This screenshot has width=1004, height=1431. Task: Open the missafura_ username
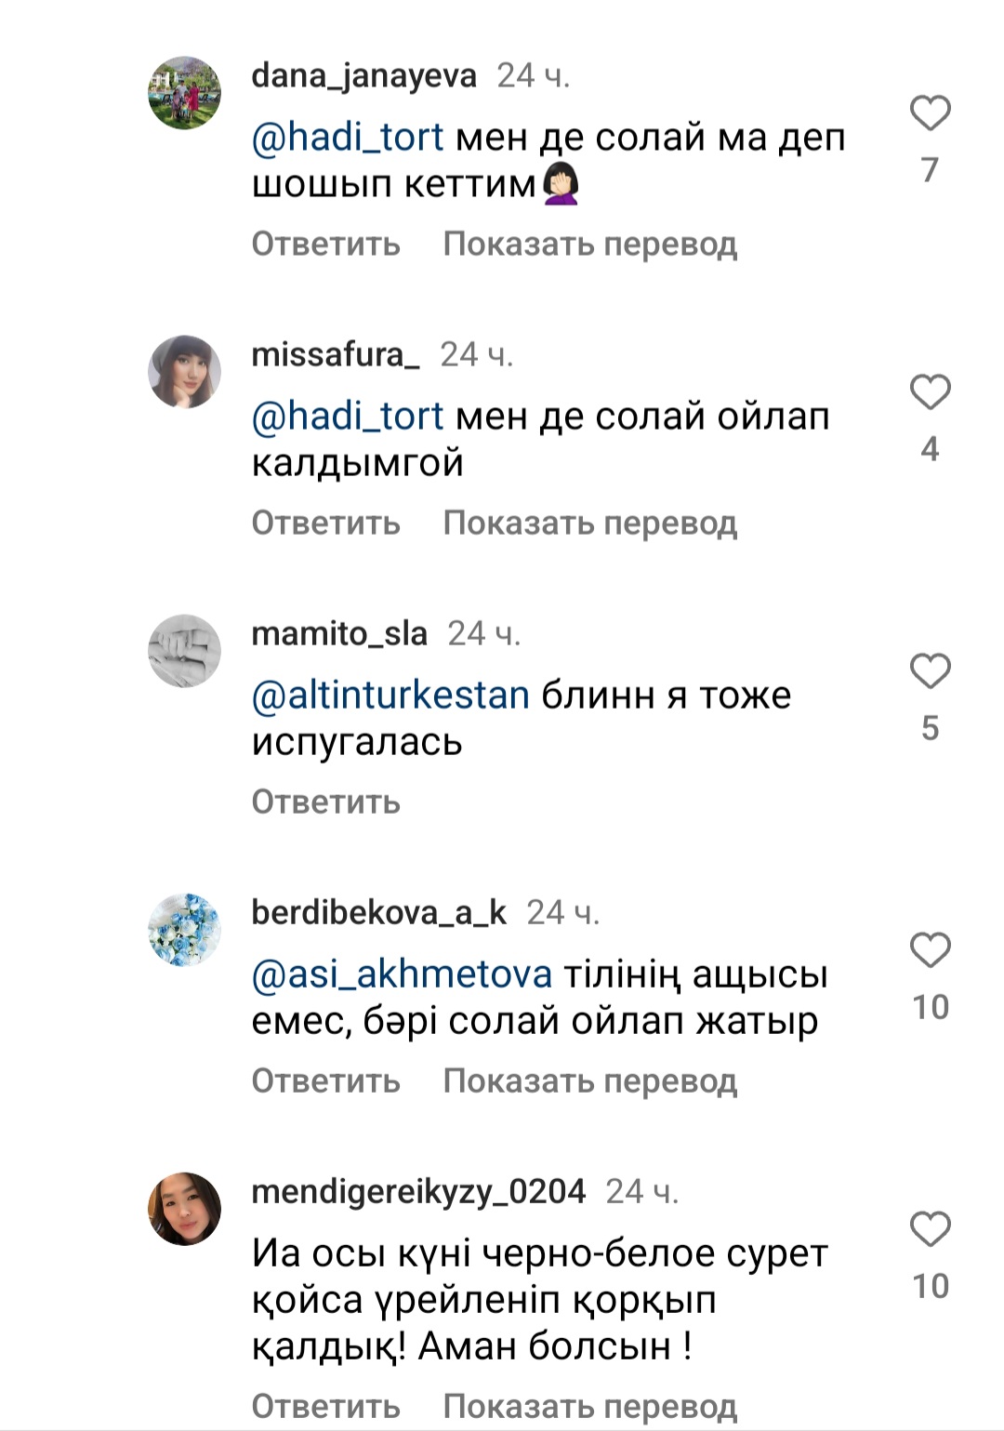[x=335, y=354]
